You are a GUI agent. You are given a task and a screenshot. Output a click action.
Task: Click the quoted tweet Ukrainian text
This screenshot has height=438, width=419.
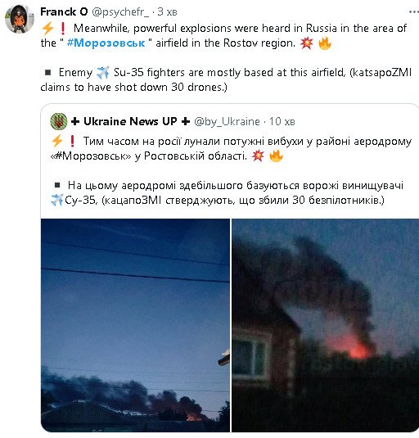[x=231, y=170]
